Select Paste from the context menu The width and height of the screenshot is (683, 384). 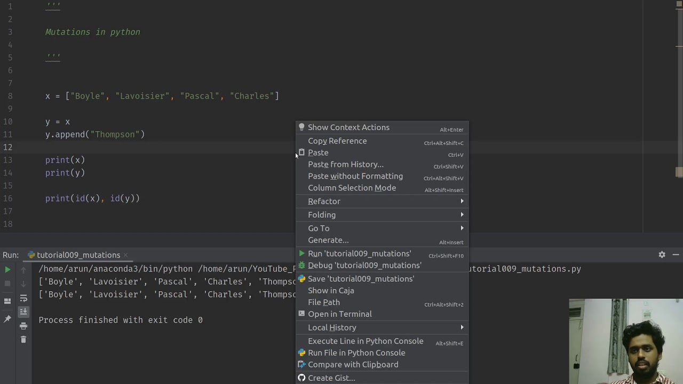(318, 153)
